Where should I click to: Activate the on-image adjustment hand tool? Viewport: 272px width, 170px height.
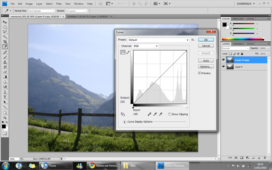click(123, 114)
